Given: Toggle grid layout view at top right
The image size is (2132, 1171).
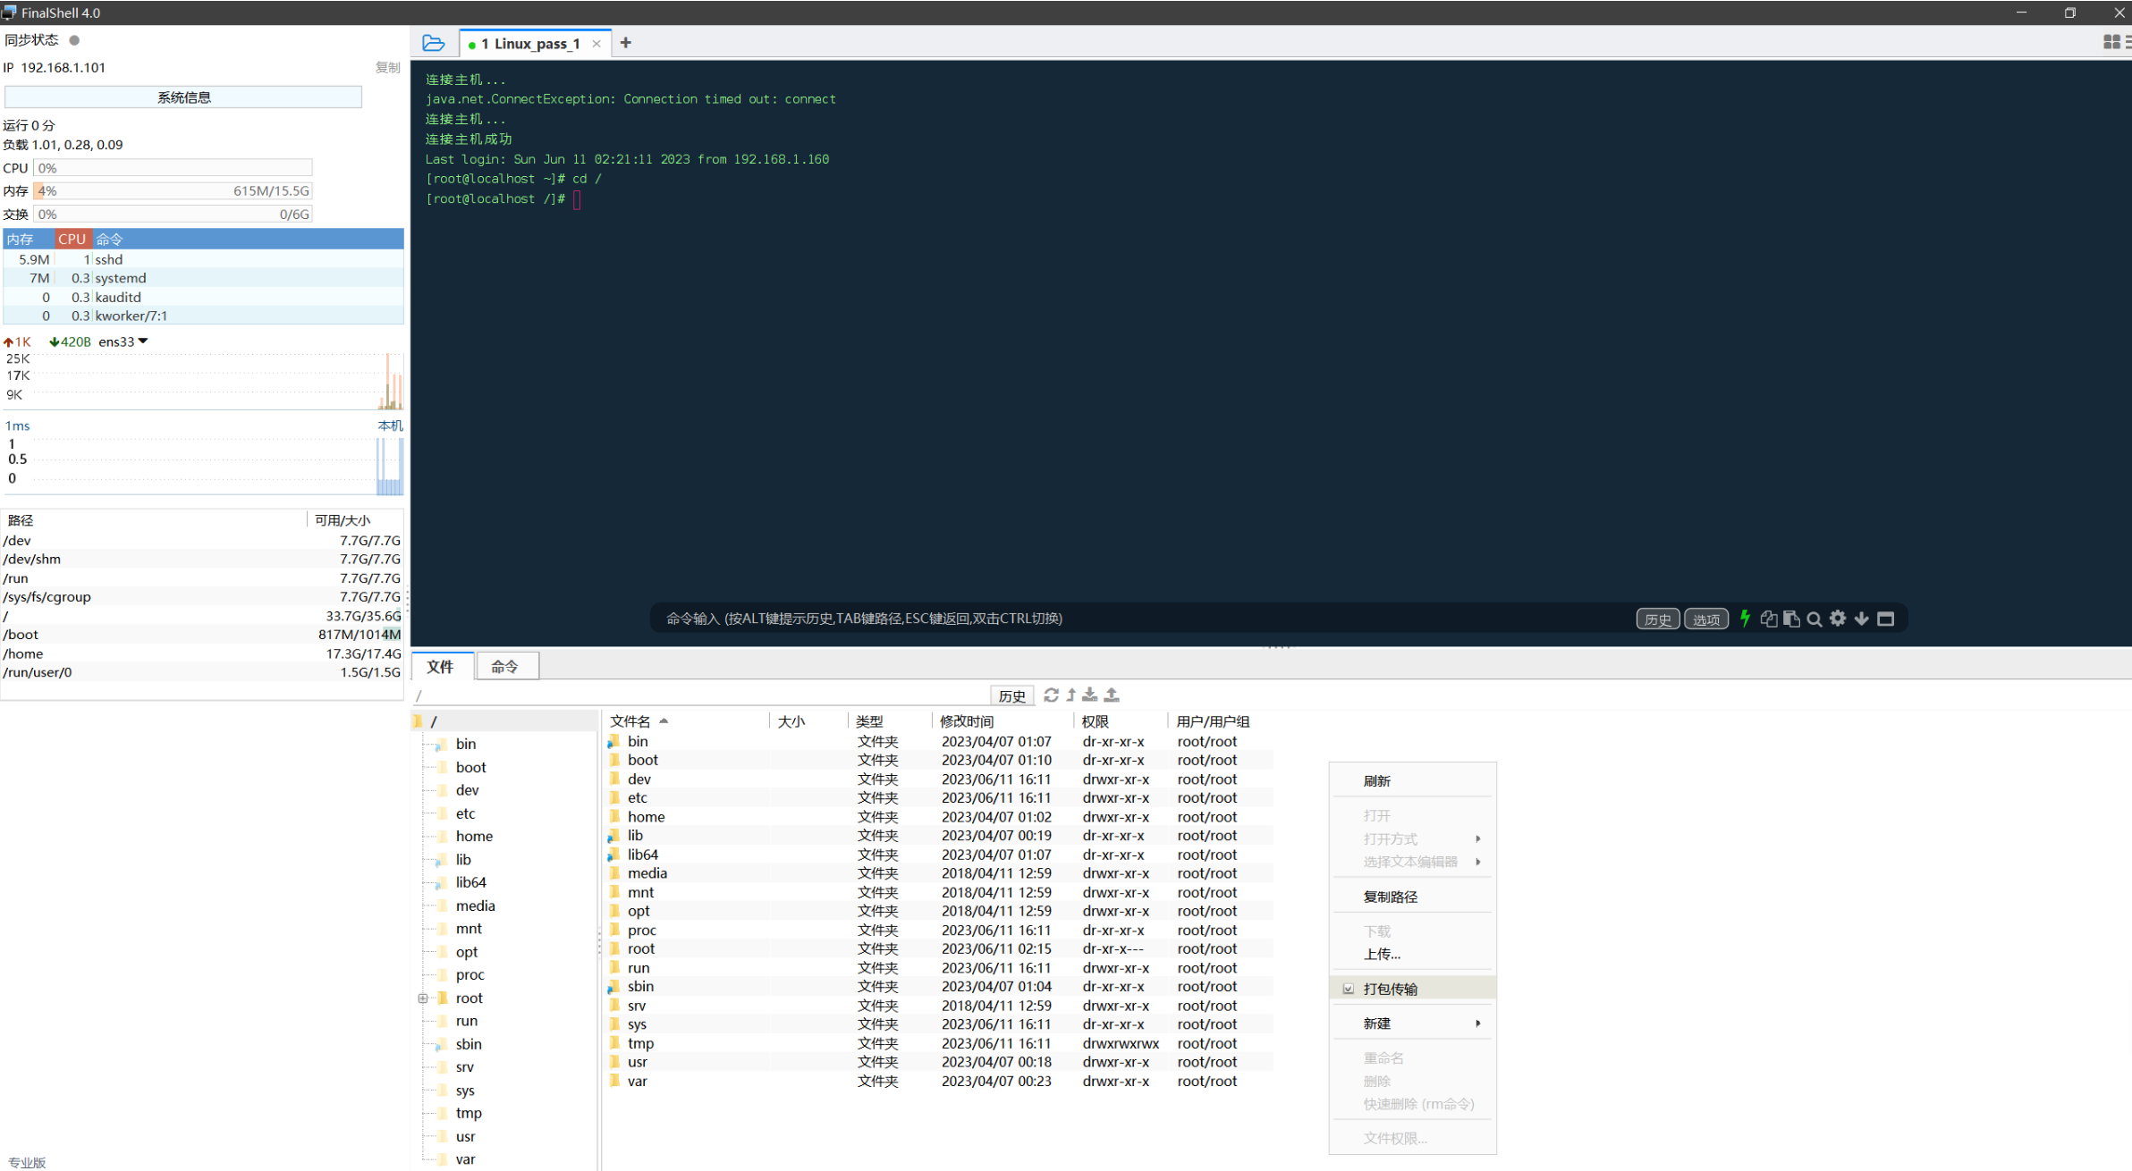Looking at the screenshot, I should click(x=2112, y=41).
